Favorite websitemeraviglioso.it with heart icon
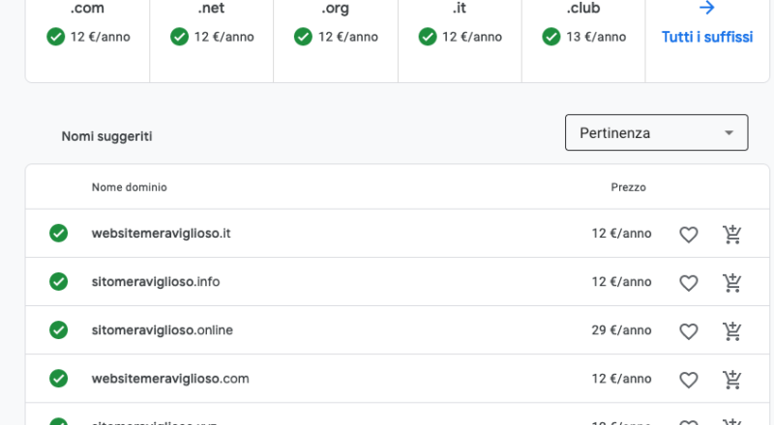Screen dimensions: 774x425 [688, 234]
